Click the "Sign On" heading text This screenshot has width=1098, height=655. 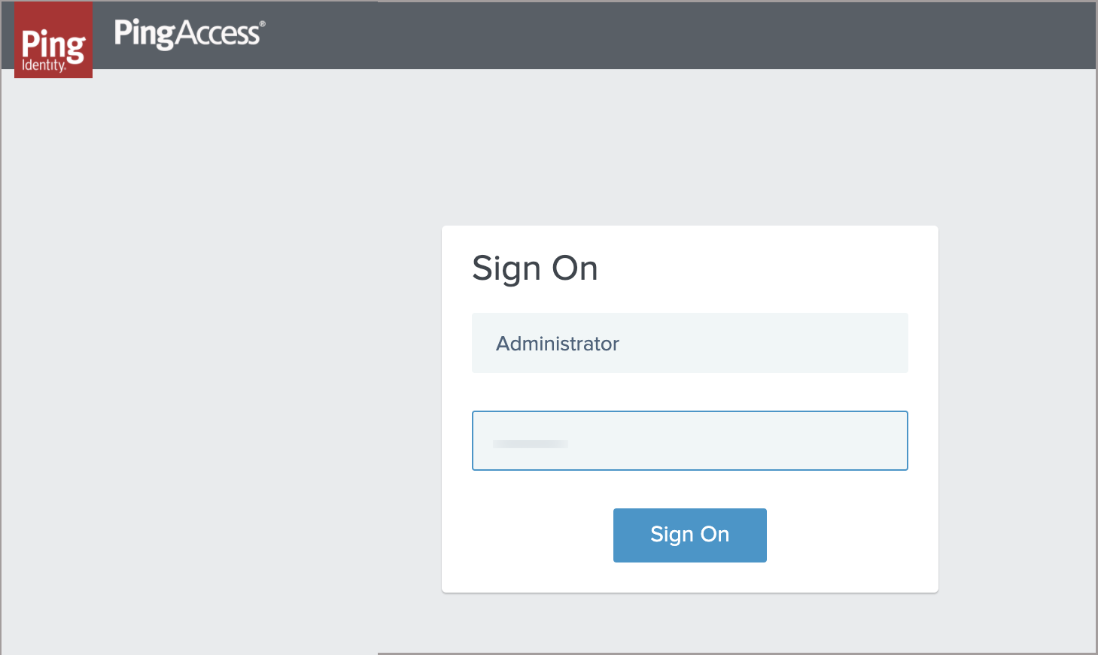pyautogui.click(x=534, y=268)
